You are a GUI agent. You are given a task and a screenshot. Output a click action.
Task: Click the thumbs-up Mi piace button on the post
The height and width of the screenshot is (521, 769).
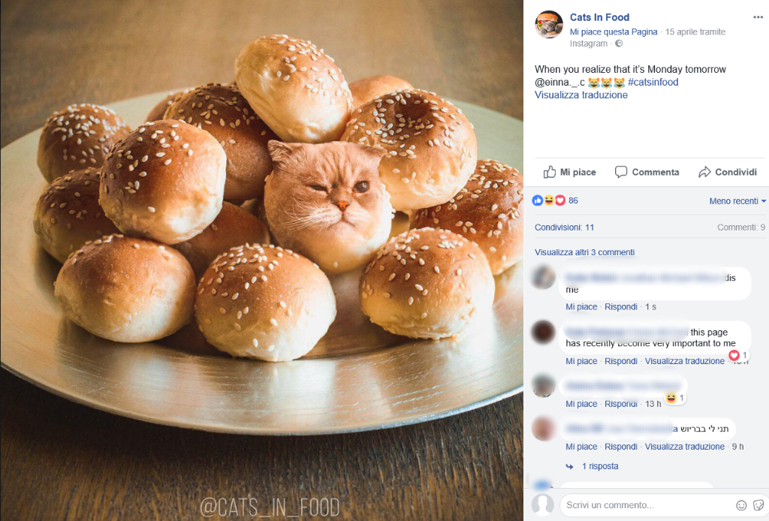pos(569,172)
